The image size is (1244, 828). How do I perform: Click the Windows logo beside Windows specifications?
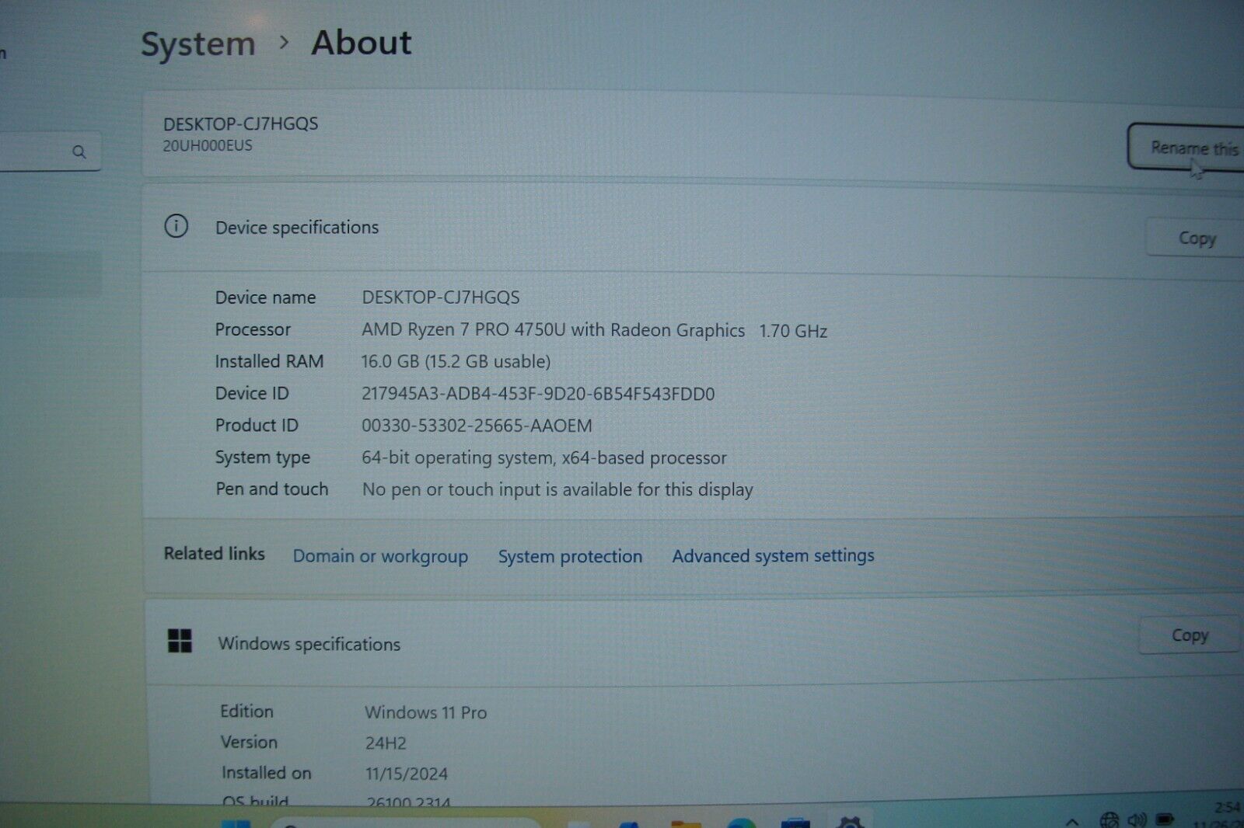180,641
